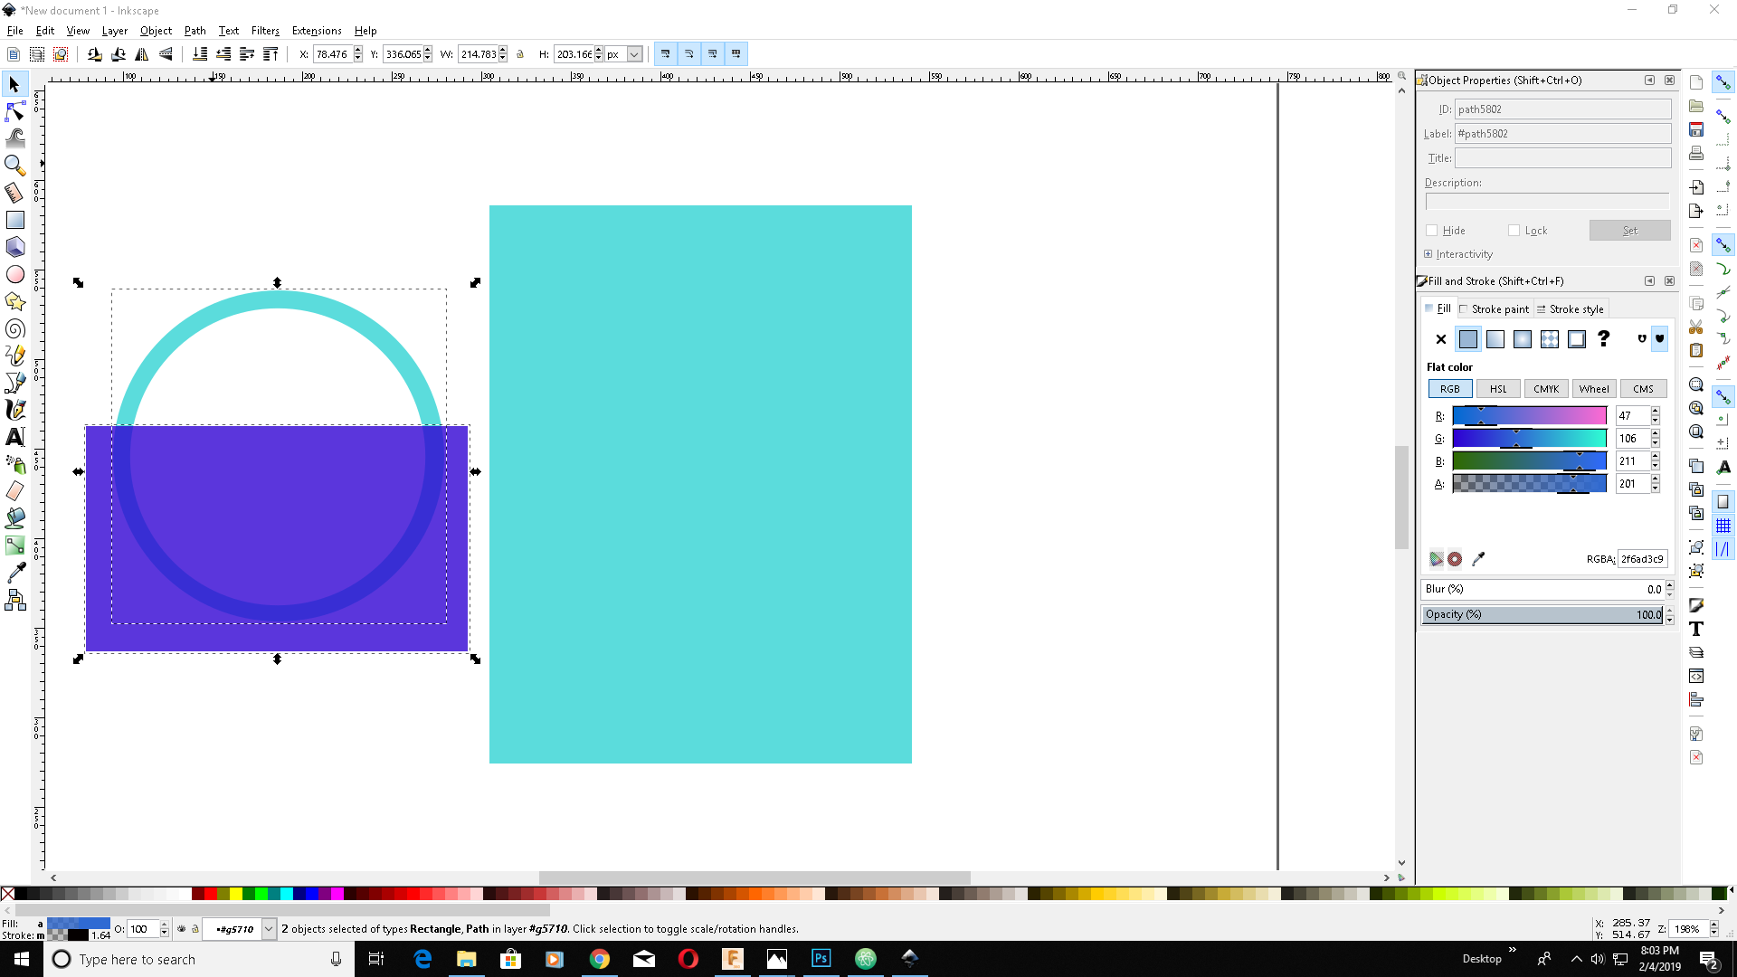Viewport: 1737px width, 977px height.
Task: Select the Text tool
Action: (14, 437)
